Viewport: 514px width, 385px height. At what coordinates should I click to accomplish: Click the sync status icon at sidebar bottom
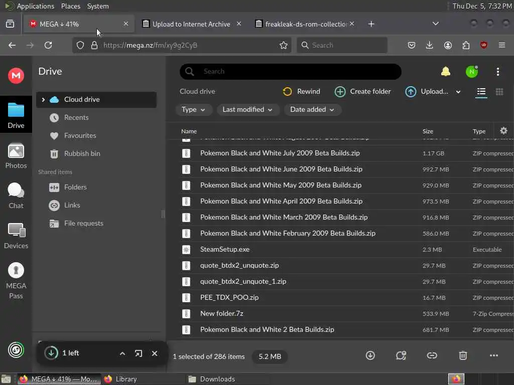(16, 350)
